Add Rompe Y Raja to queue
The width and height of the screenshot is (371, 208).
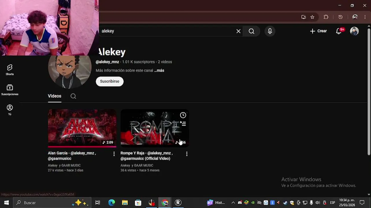[183, 124]
